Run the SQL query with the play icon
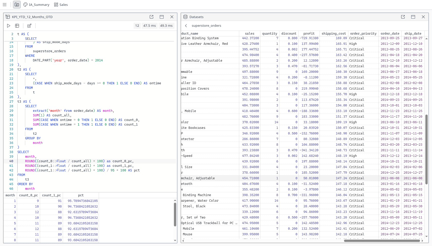The height and width of the screenshot is (246, 432). (x=9, y=25)
